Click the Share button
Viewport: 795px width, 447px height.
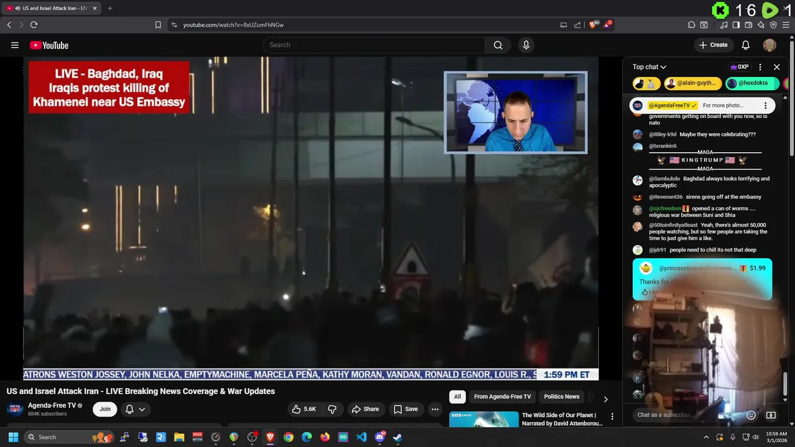pos(365,409)
